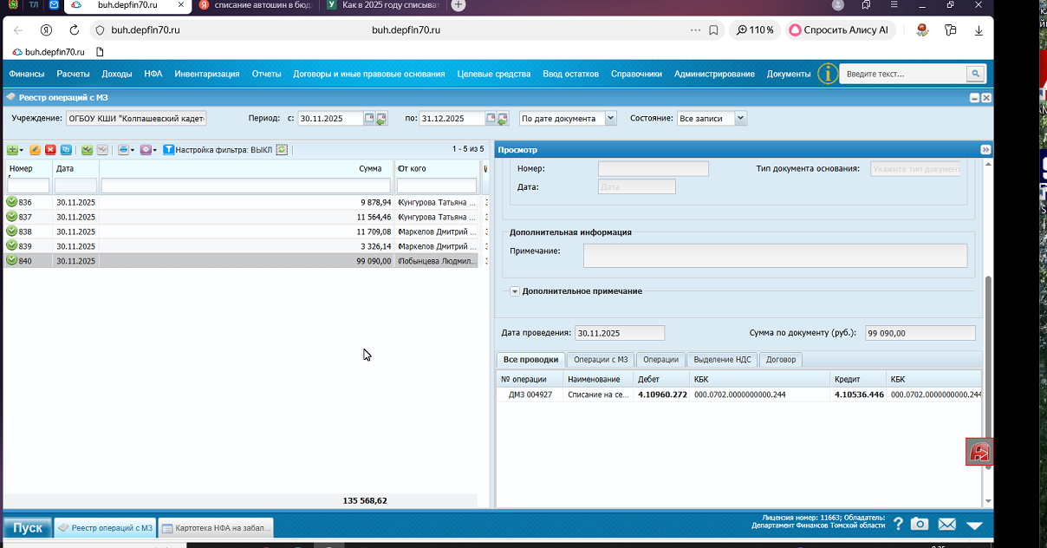
Task: Switch to Картотека НФА taskbar window
Action: pos(216,527)
